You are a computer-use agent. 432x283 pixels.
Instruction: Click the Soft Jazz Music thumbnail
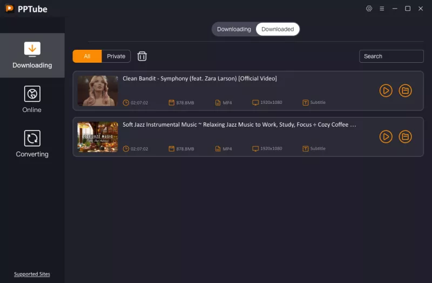coord(98,137)
